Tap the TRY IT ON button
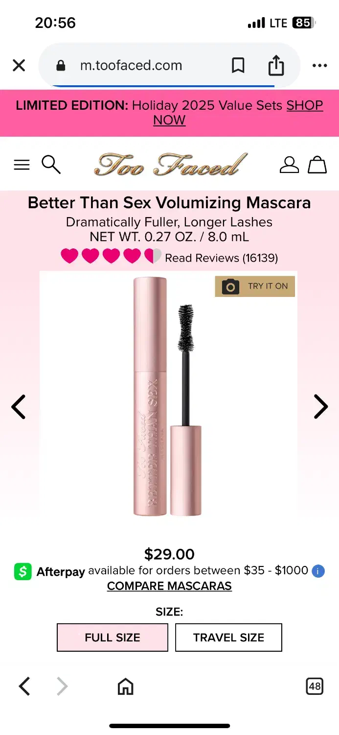This screenshot has width=339, height=735. (255, 286)
